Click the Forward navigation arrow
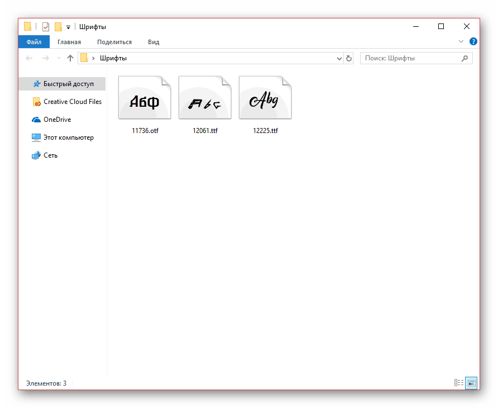498x408 pixels. (45, 58)
